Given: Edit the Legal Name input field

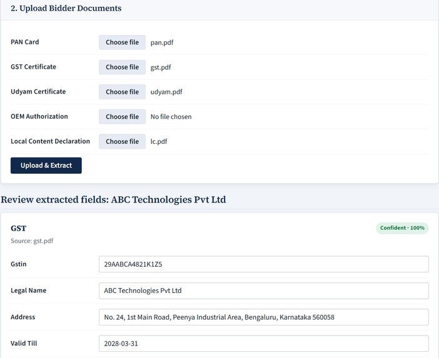Looking at the screenshot, I should point(263,291).
